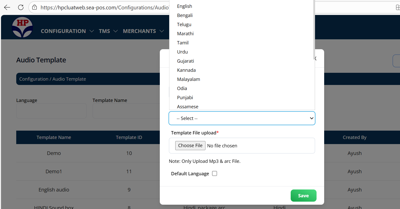Click the Choose File button
Screen dimensions: 400x209
tap(190, 146)
